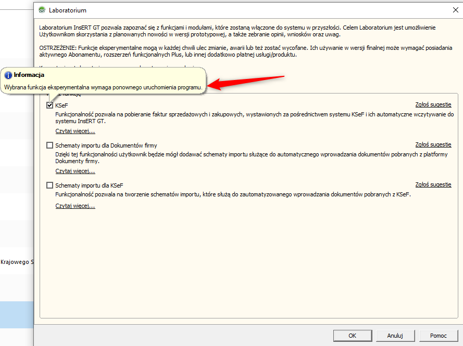Open Zgłoś sugestię for Schematy importu dla Dokumentów firmy
This screenshot has height=346, width=463.
click(433, 144)
